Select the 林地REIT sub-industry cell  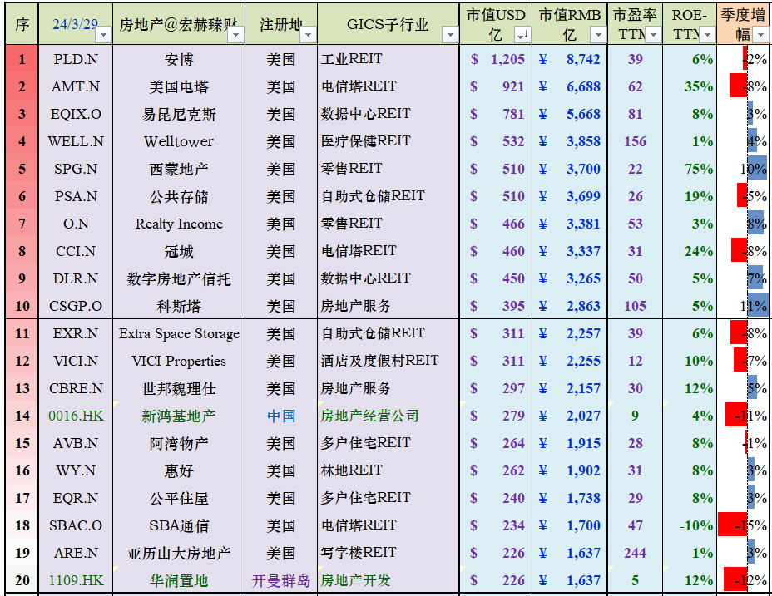point(388,470)
